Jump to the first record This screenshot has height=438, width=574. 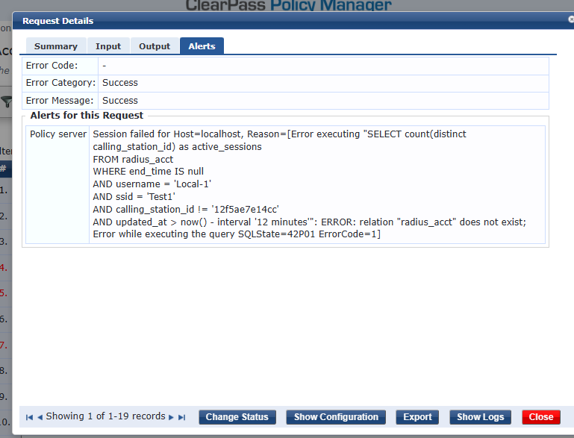29,417
